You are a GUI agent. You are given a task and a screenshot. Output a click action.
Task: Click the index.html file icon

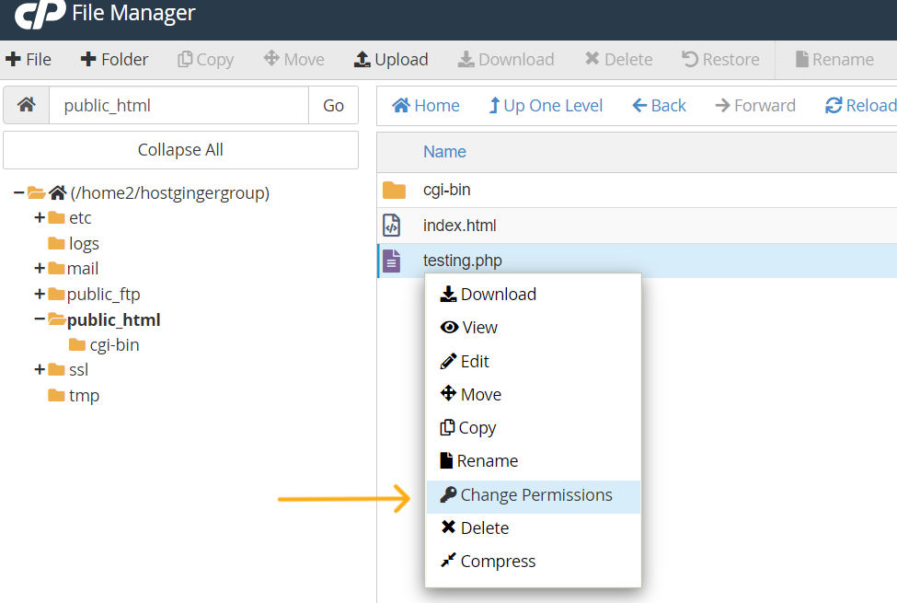pyautogui.click(x=392, y=225)
